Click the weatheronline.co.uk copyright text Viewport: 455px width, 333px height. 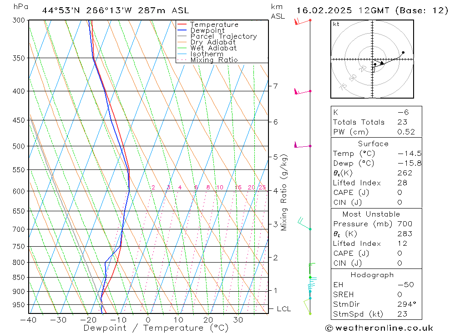coord(379,328)
